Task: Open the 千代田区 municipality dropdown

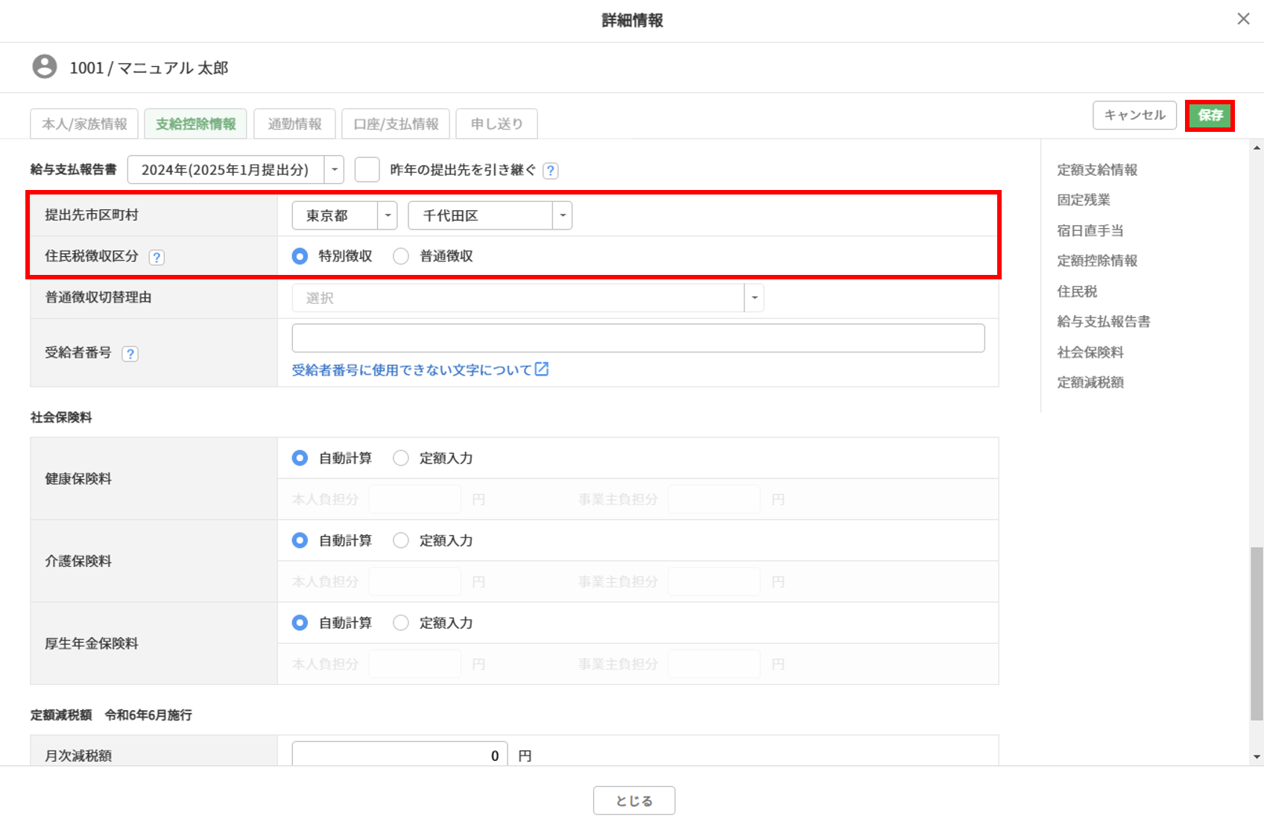Action: point(490,215)
